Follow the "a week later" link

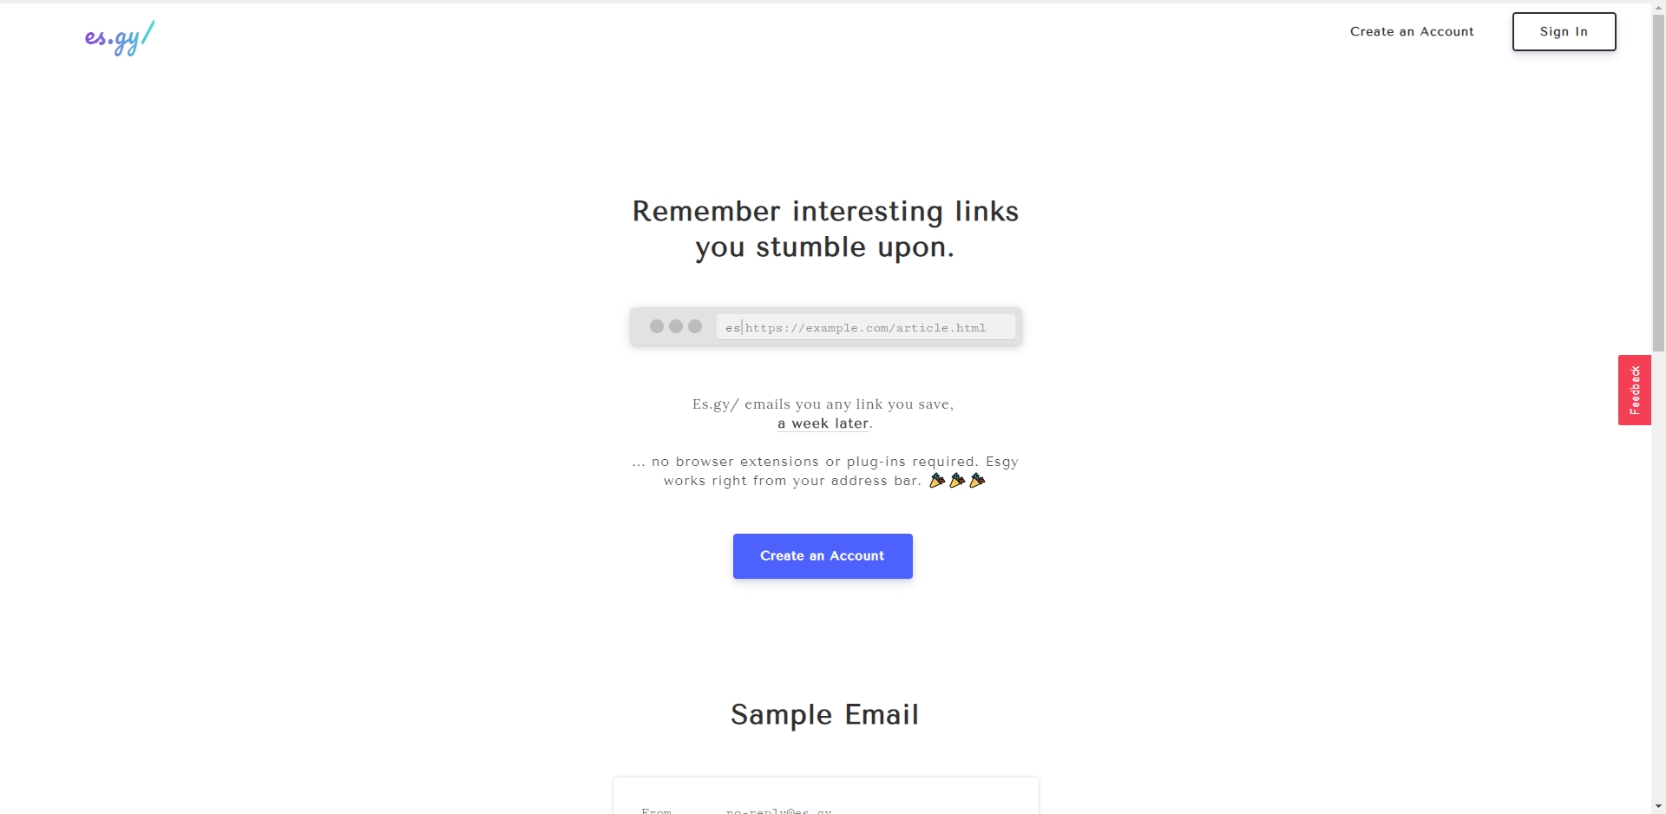click(823, 423)
